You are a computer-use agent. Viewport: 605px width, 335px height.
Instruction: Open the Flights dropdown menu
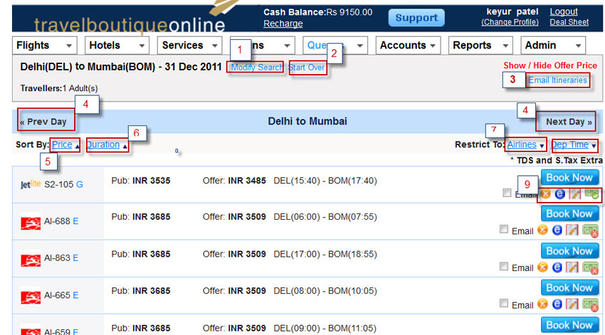pyautogui.click(x=44, y=46)
